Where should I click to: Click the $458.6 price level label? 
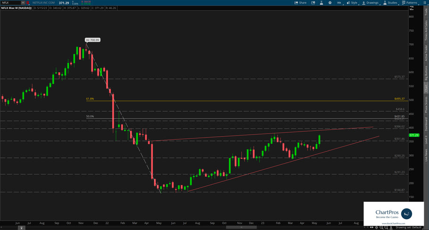400,109
